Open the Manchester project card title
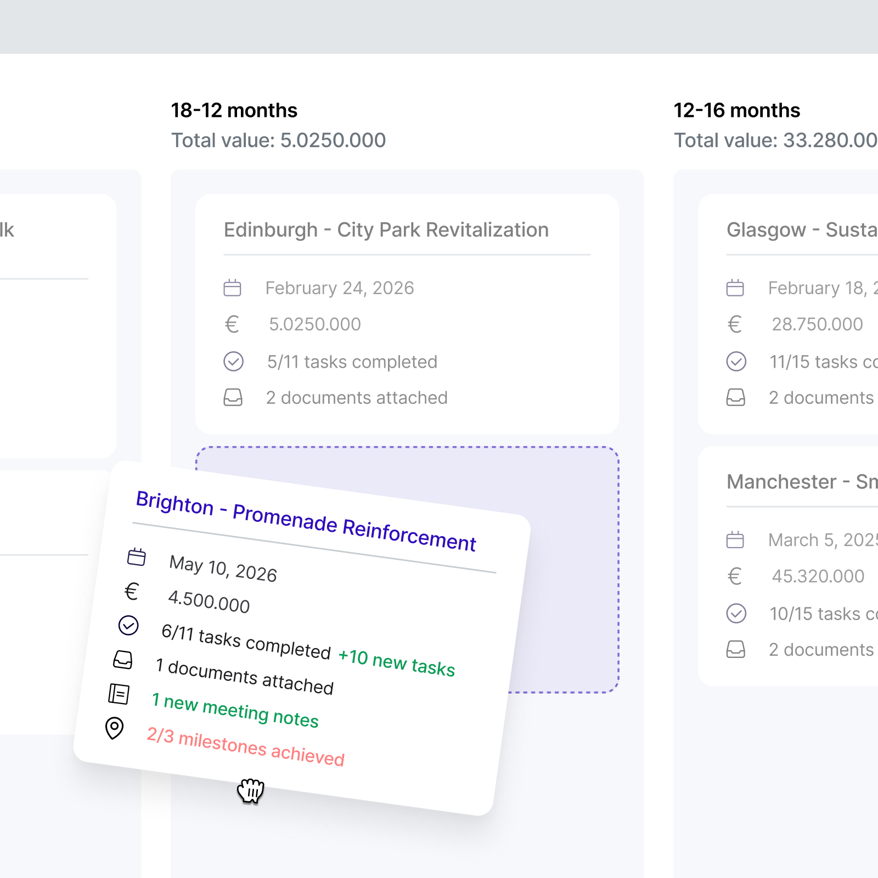Screen dimensions: 878x878 point(802,482)
